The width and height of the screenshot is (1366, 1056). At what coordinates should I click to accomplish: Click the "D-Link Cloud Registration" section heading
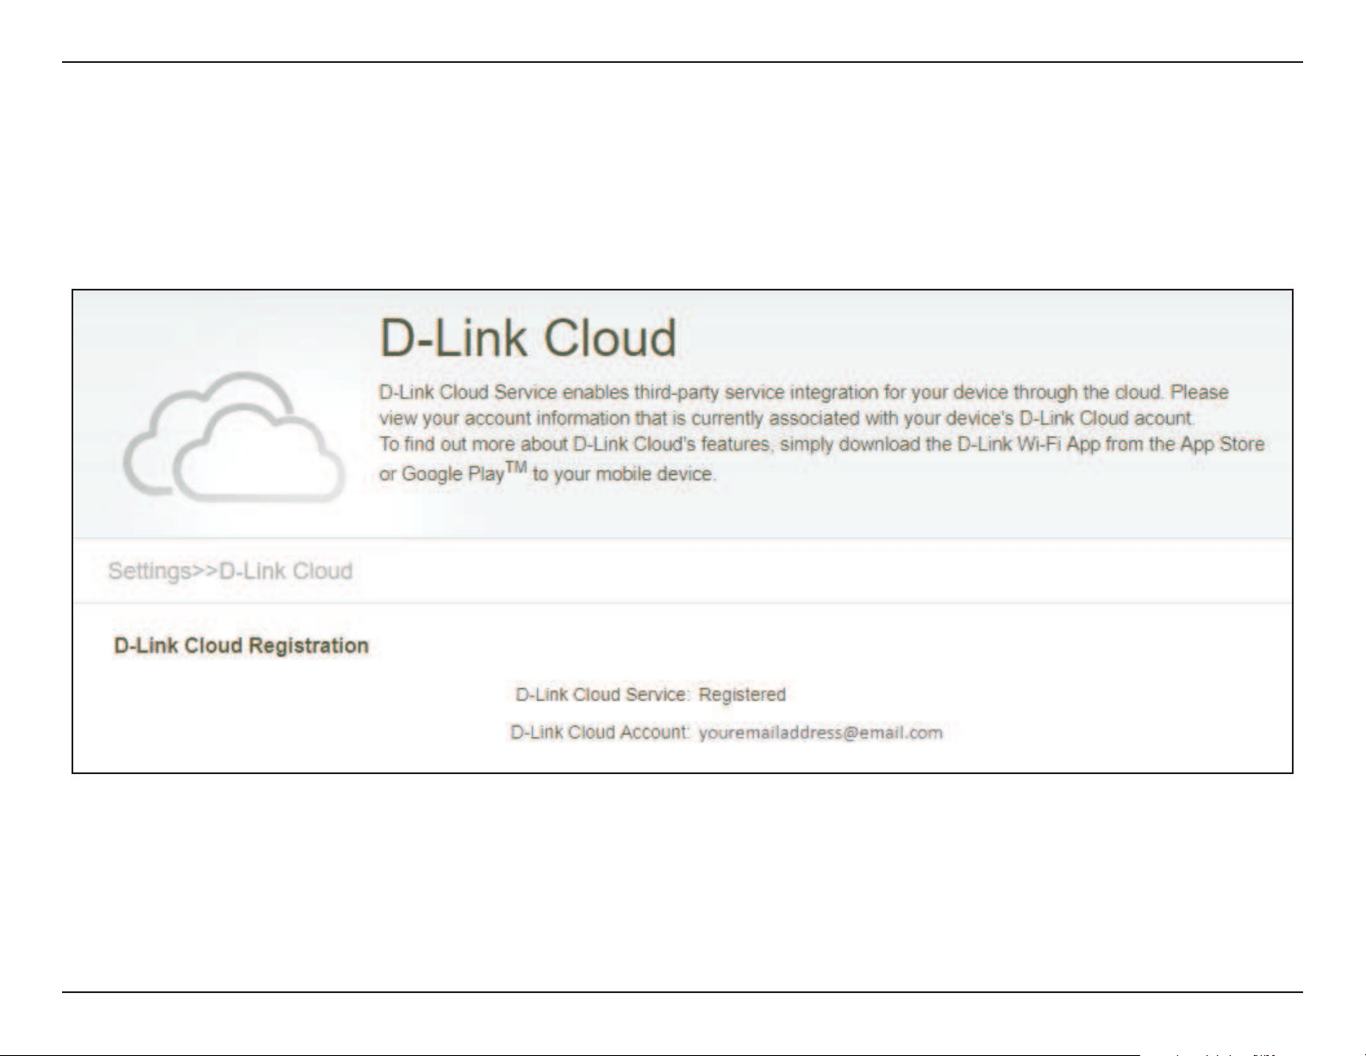(241, 646)
